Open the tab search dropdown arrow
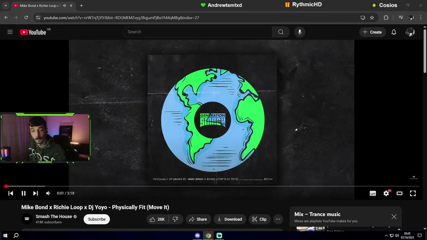 click(x=5, y=6)
